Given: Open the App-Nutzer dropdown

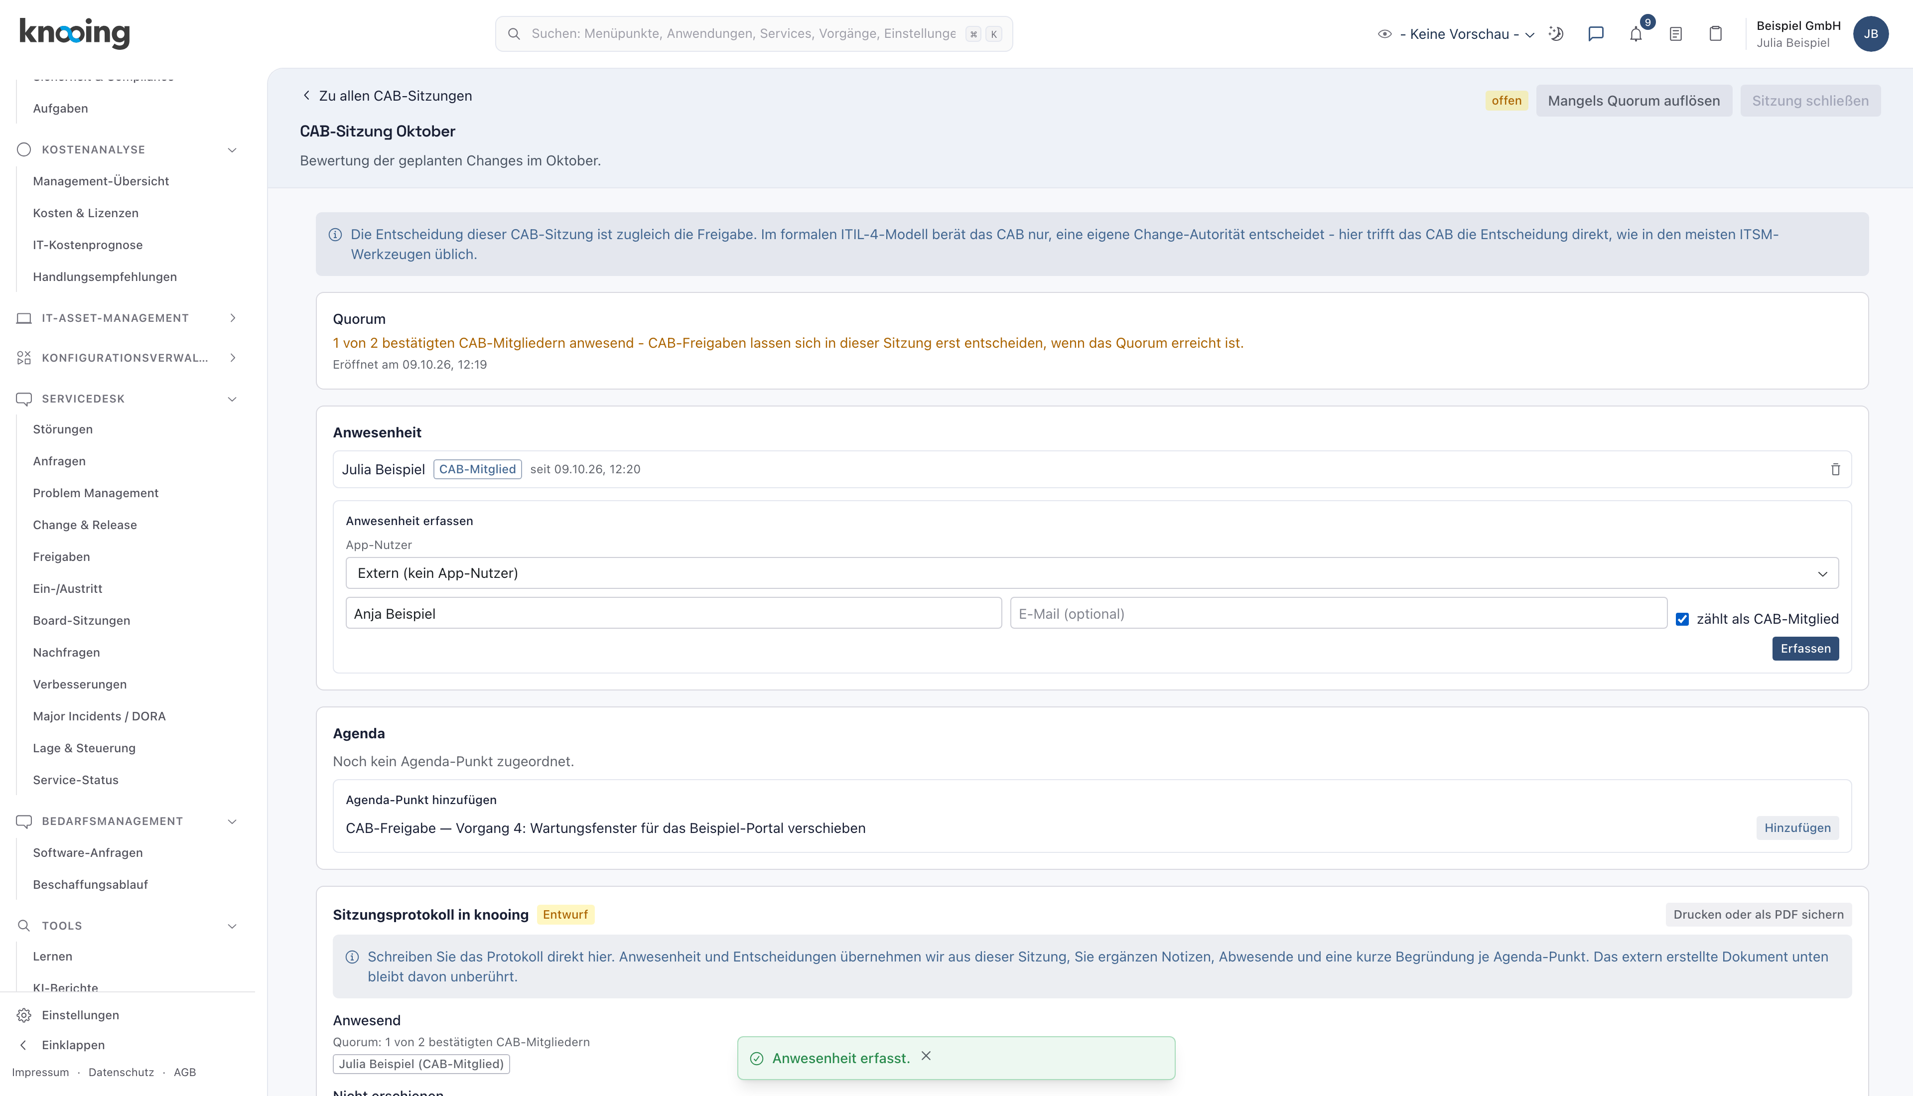Looking at the screenshot, I should [x=1091, y=573].
